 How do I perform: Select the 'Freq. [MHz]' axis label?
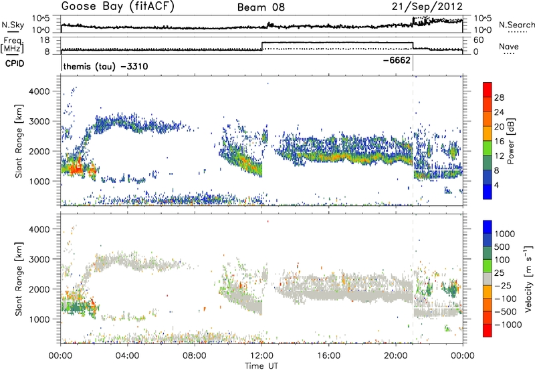pyautogui.click(x=12, y=45)
